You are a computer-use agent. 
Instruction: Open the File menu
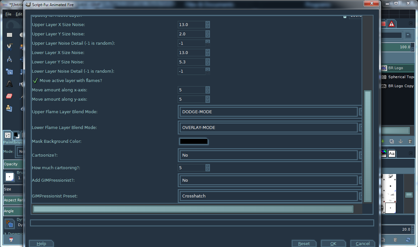(8, 14)
